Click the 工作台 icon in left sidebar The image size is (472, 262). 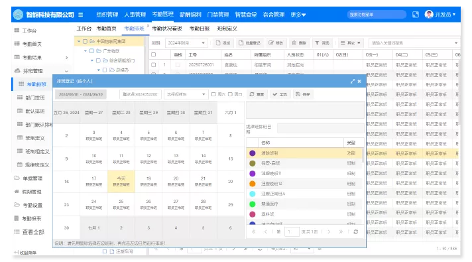tap(17, 31)
